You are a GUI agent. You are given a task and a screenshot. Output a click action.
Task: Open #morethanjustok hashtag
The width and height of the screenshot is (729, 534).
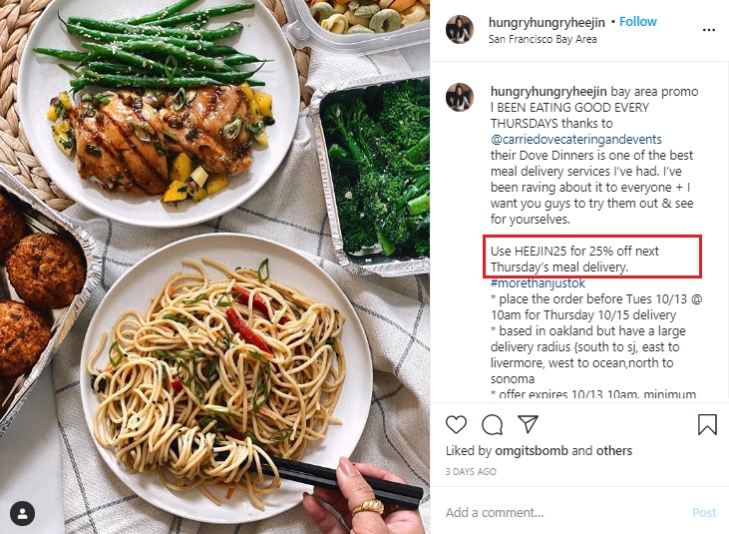538,283
